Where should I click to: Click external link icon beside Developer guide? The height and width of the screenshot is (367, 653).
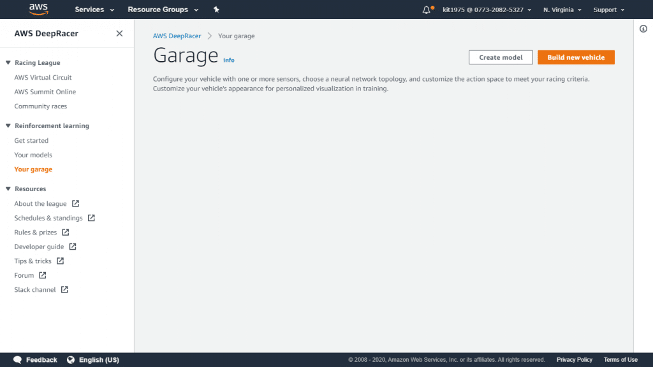73,247
